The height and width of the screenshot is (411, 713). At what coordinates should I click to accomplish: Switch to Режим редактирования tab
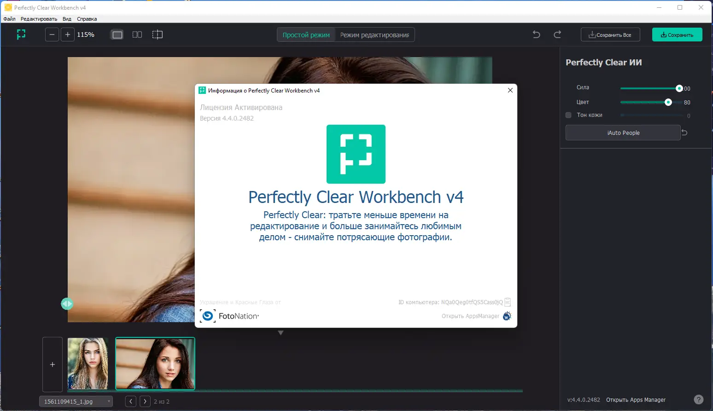point(374,35)
